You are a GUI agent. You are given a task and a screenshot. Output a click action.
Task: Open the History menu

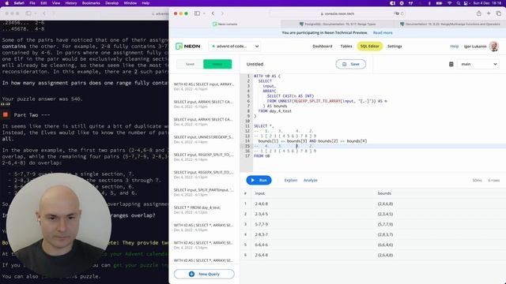[71, 3]
